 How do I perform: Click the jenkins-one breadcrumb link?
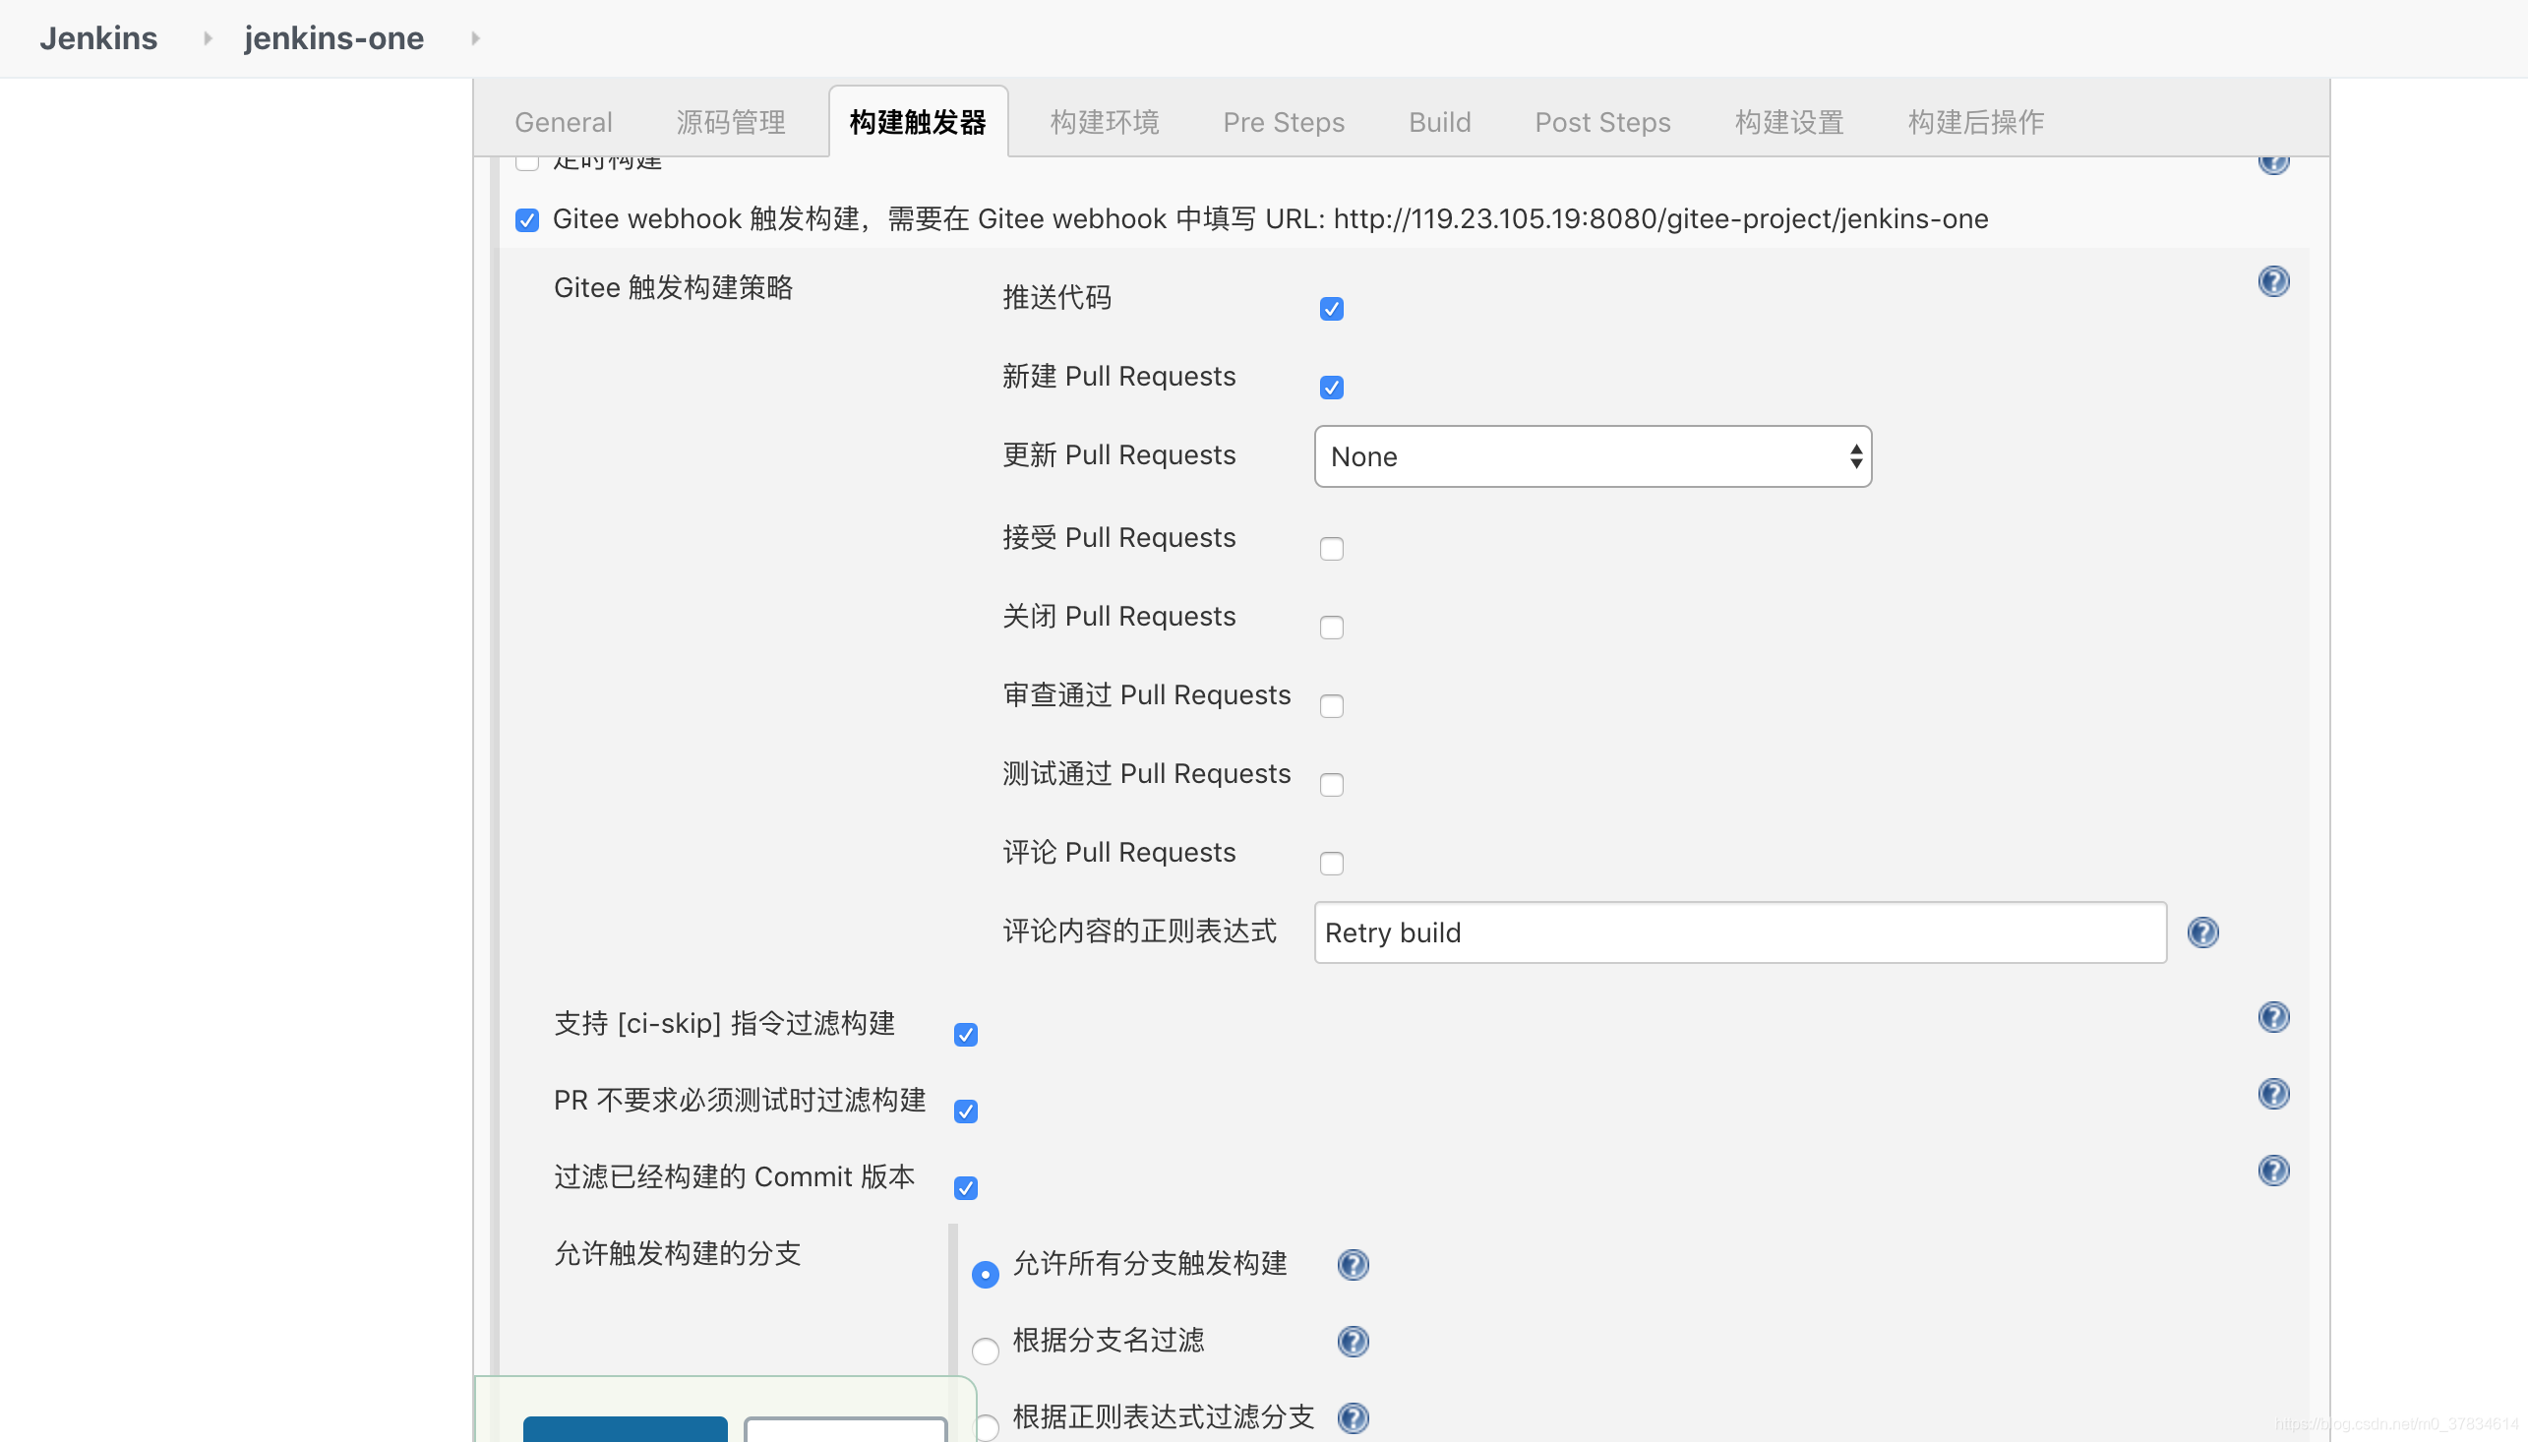333,38
